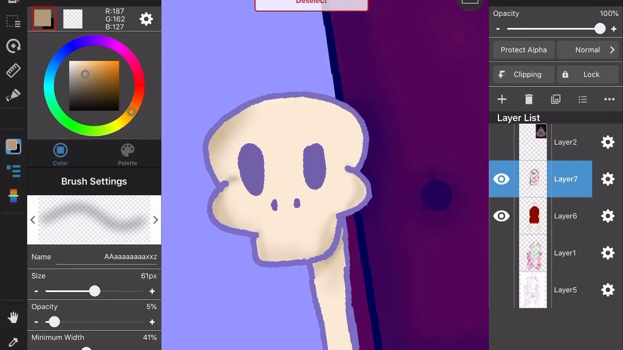
Task: Select Layer5 thumbnail
Action: [x=533, y=290]
